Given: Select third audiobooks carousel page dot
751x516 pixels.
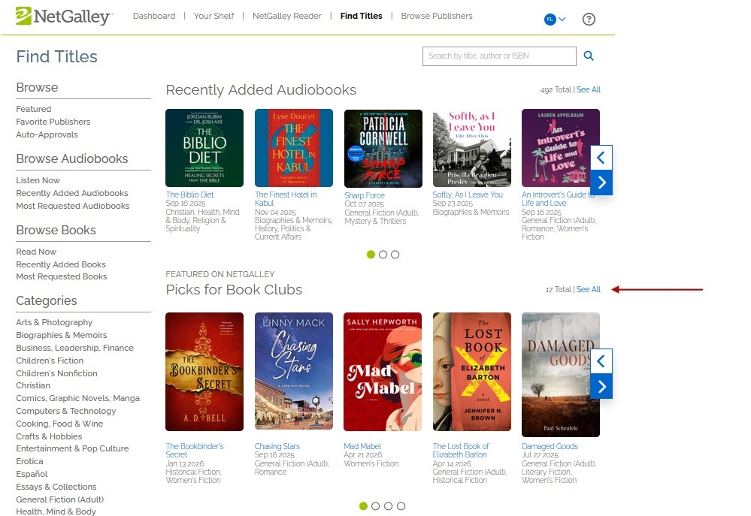Looking at the screenshot, I should 395,255.
